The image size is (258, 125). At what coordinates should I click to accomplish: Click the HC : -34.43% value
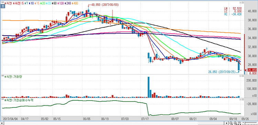coord(233,14)
